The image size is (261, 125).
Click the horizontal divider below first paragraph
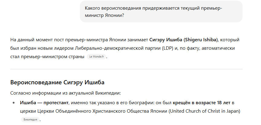(x=126, y=69)
